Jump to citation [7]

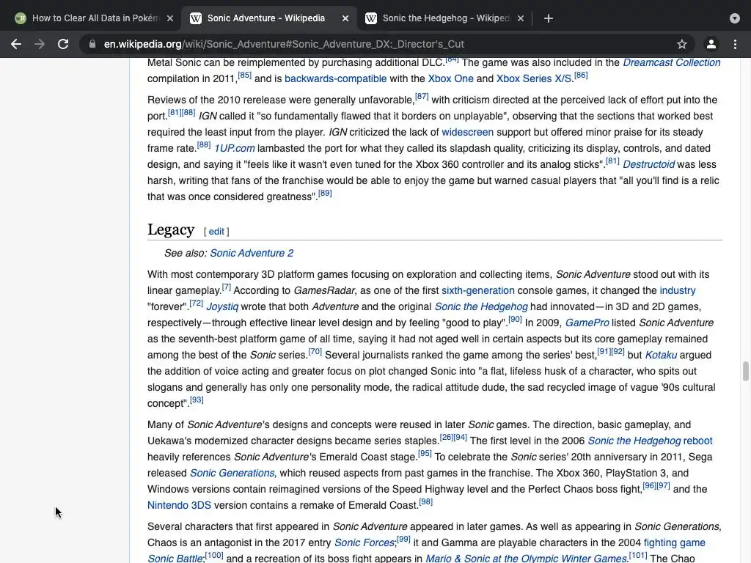pyautogui.click(x=227, y=287)
